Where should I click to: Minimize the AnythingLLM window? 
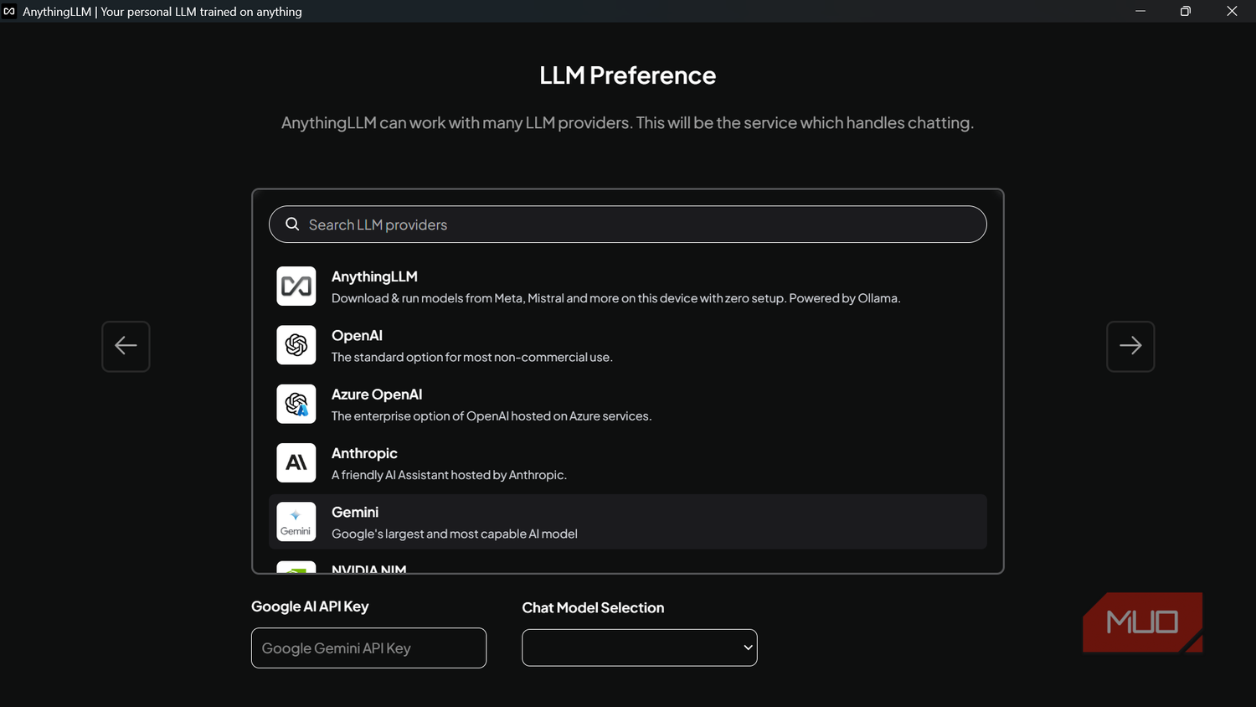pyautogui.click(x=1140, y=11)
